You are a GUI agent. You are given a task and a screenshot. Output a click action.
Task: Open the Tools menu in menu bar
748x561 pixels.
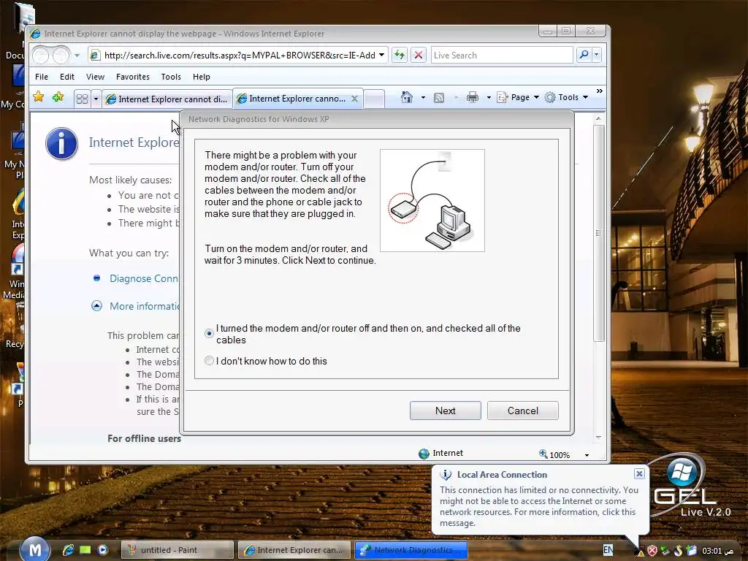pos(171,77)
